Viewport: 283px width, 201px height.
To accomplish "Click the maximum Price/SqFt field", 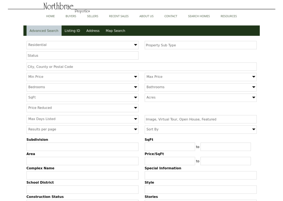I will point(226,161).
